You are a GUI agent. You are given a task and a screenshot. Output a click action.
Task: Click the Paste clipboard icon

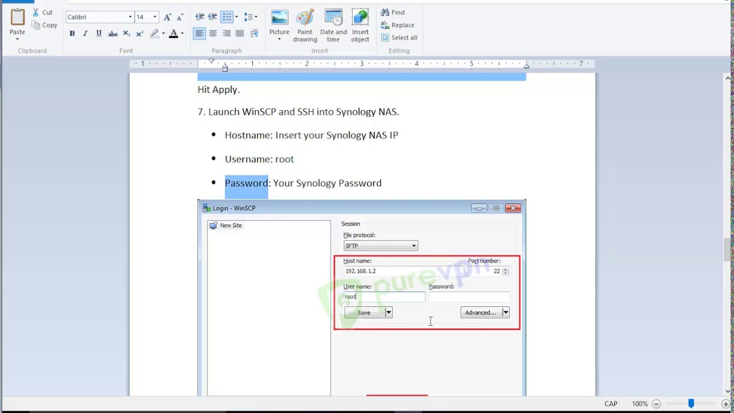tap(18, 17)
